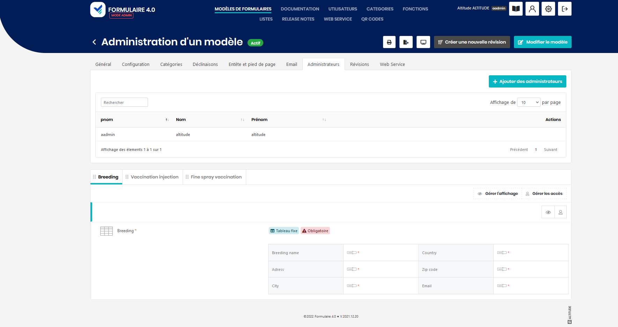Switch to the Révisions tab
This screenshot has width=618, height=327.
(359, 64)
